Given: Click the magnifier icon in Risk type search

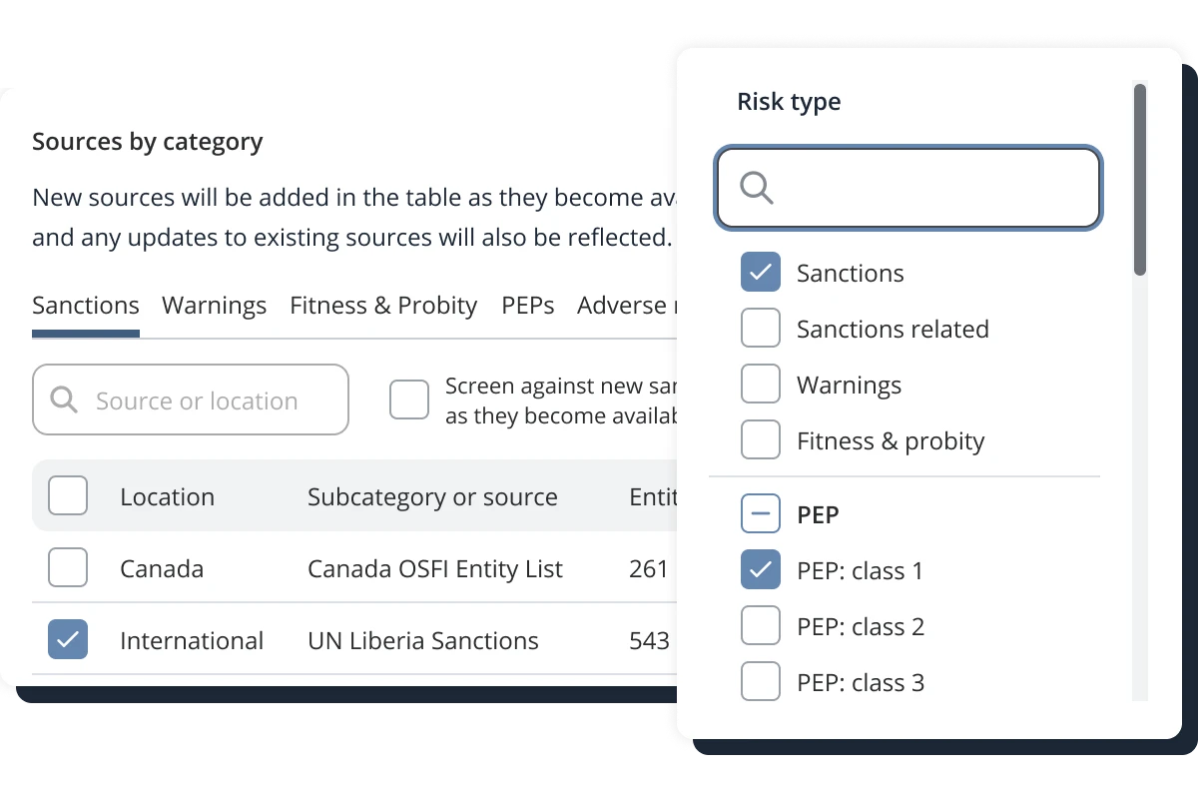Looking at the screenshot, I should click(x=757, y=188).
